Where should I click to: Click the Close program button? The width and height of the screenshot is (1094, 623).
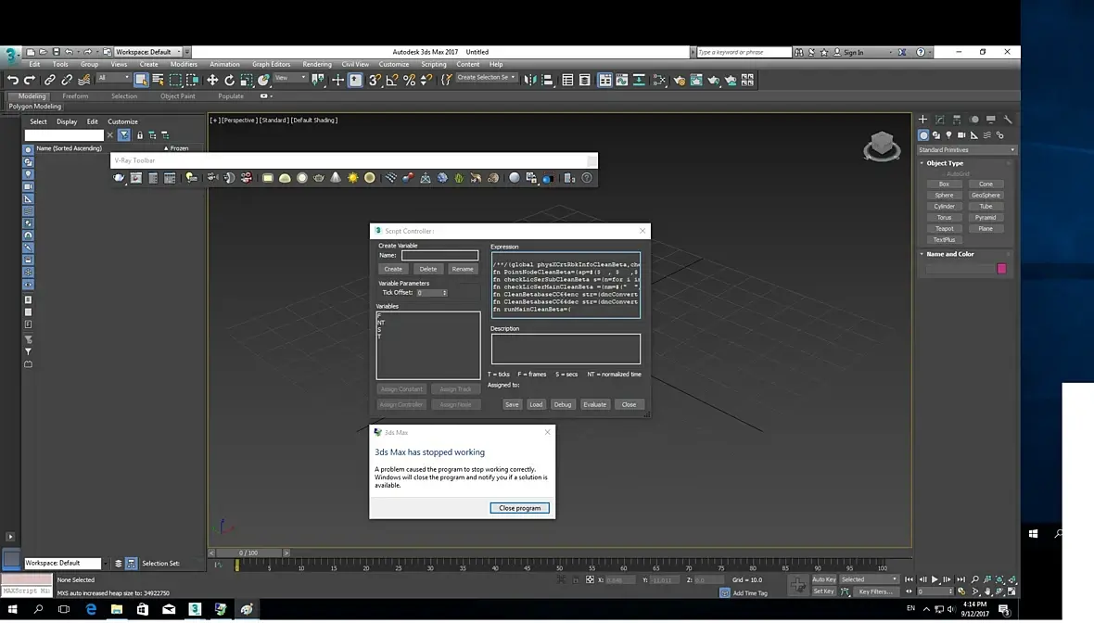(520, 508)
